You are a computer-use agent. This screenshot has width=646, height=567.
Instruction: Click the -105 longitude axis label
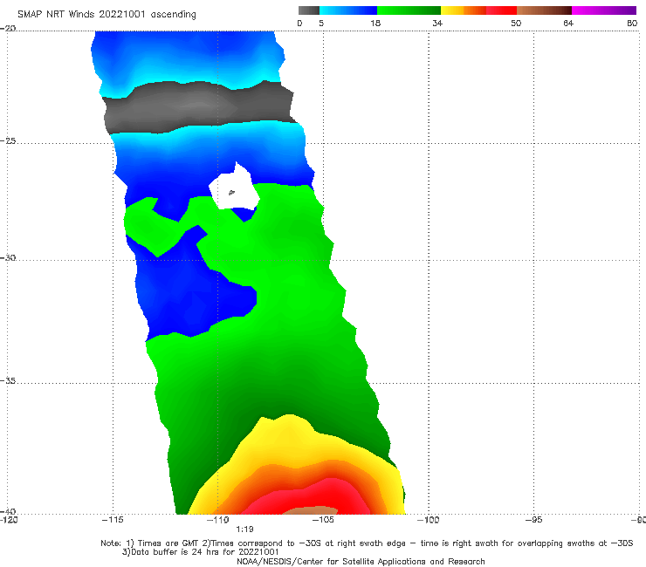click(x=323, y=520)
